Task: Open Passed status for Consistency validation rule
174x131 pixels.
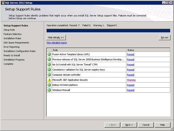Action: [130, 70]
